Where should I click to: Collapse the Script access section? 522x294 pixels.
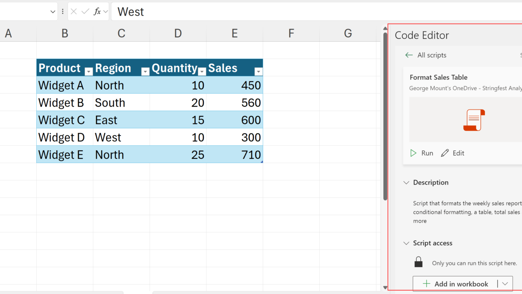(x=406, y=243)
